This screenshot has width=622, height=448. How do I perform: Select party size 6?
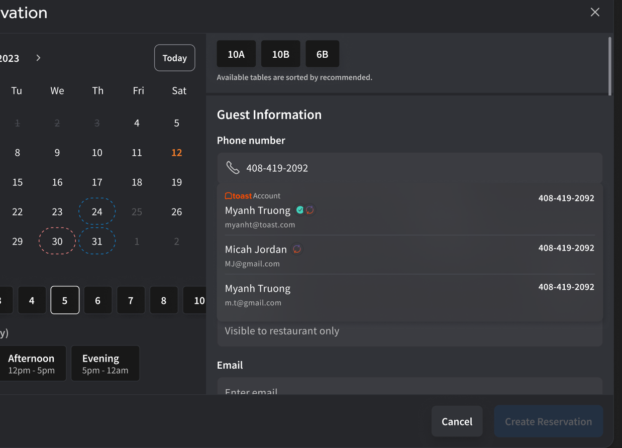pos(97,300)
